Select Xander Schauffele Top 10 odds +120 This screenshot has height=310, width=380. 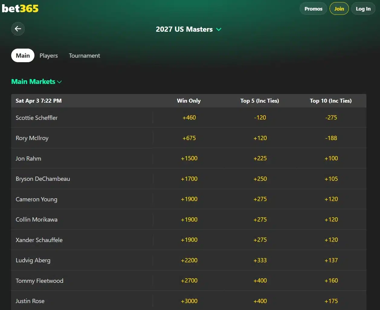pyautogui.click(x=331, y=240)
